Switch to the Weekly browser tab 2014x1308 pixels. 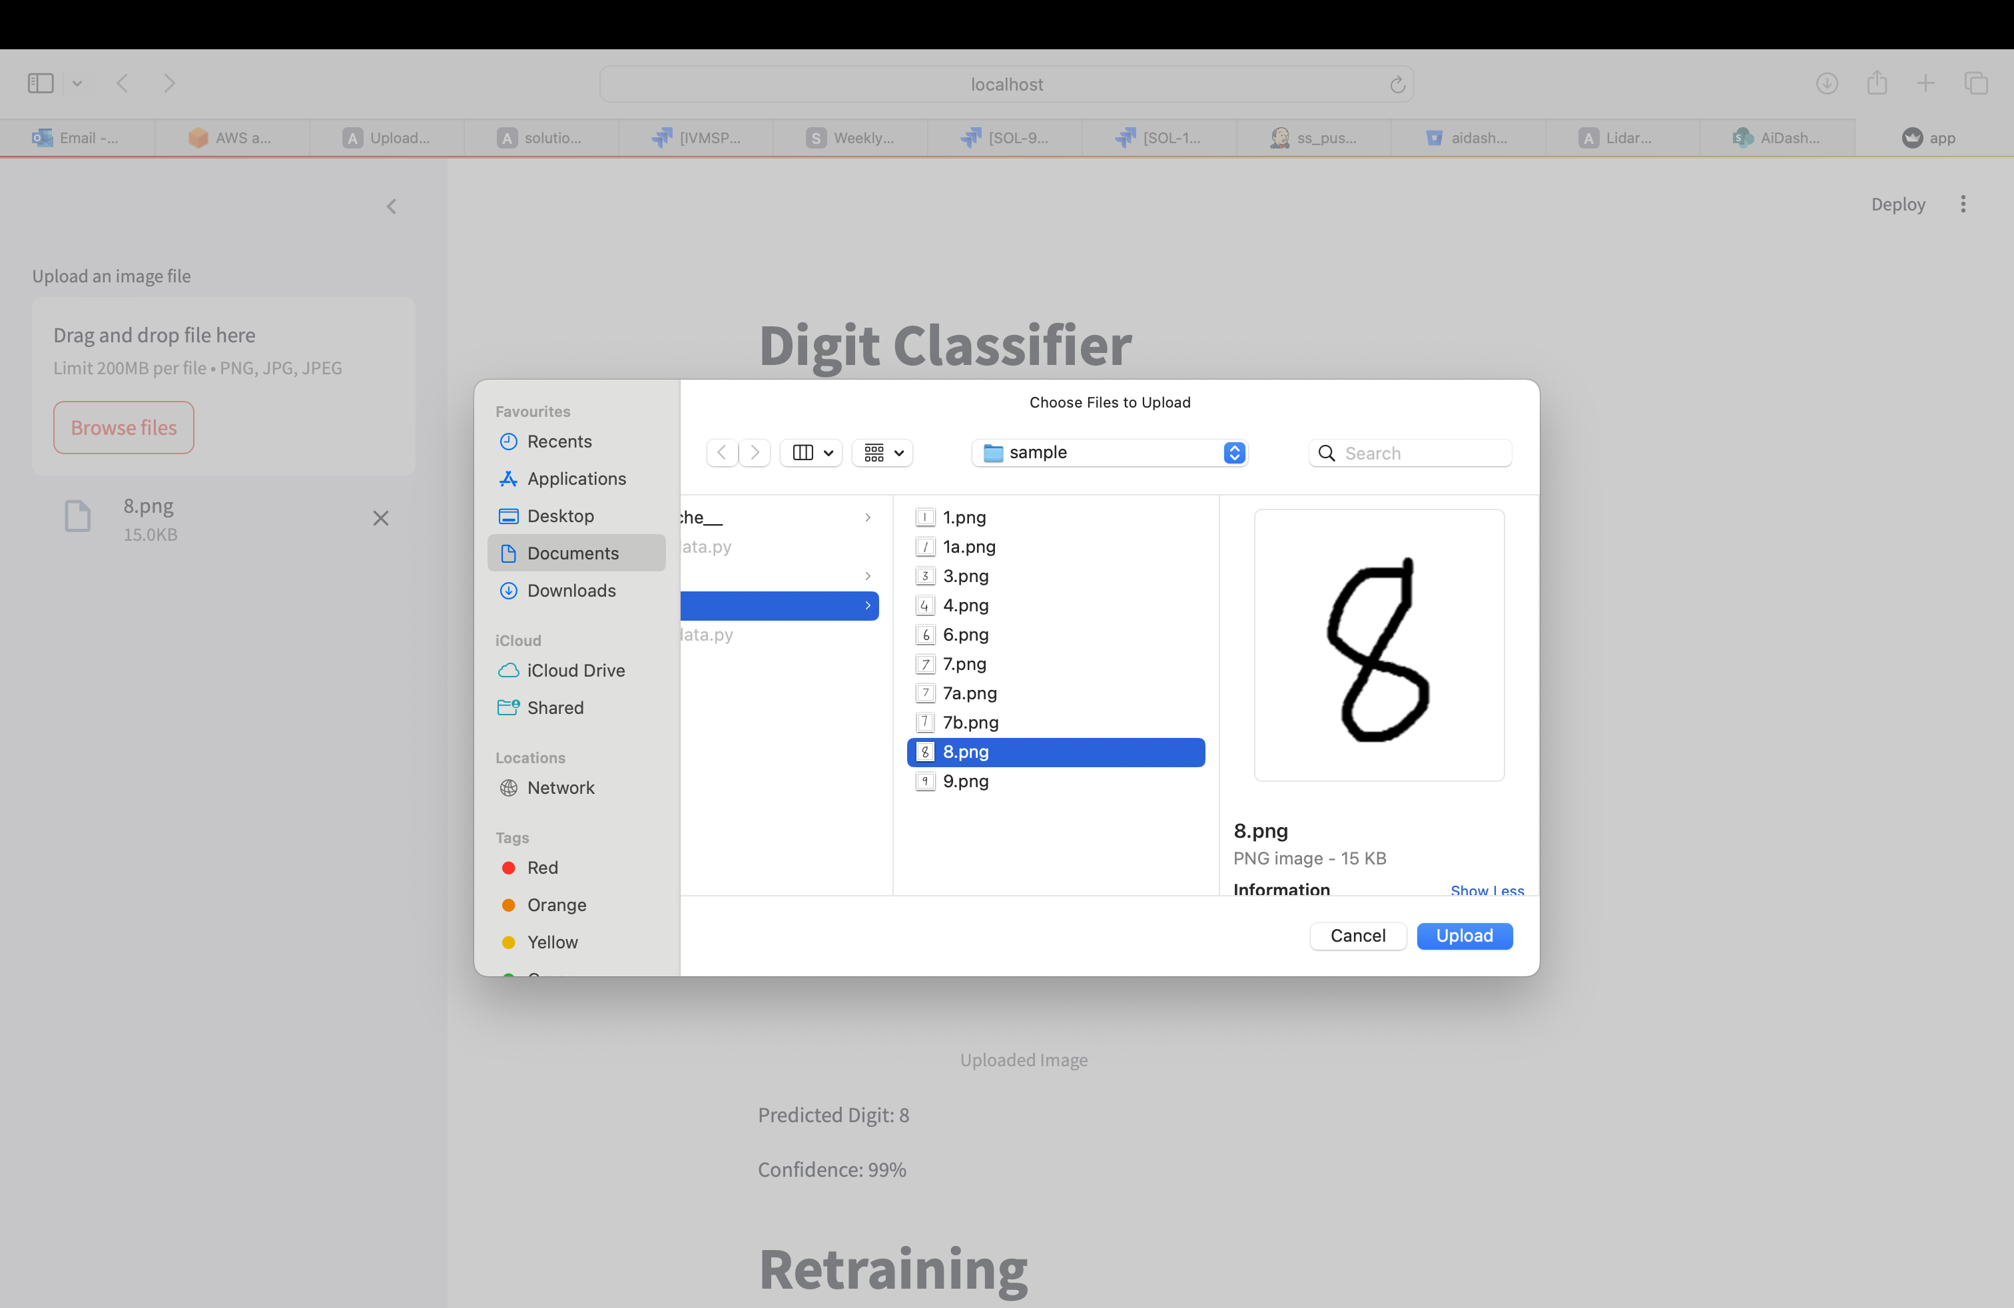[x=850, y=138]
